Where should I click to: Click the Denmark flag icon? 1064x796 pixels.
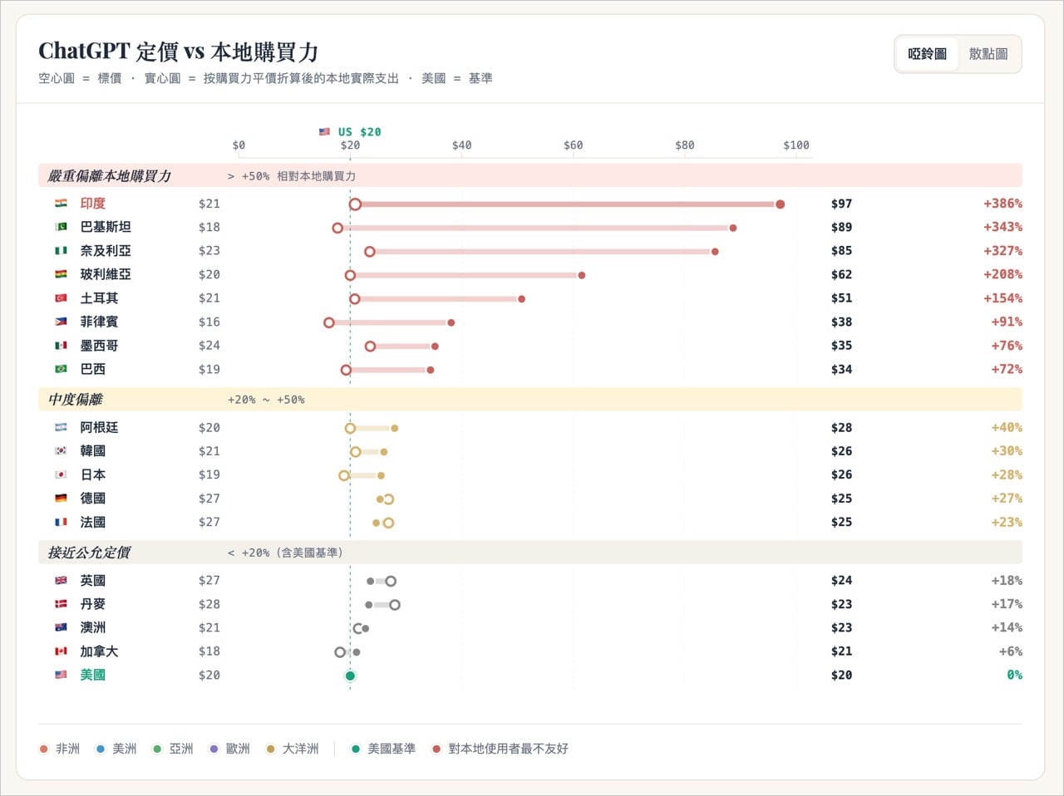pos(61,604)
